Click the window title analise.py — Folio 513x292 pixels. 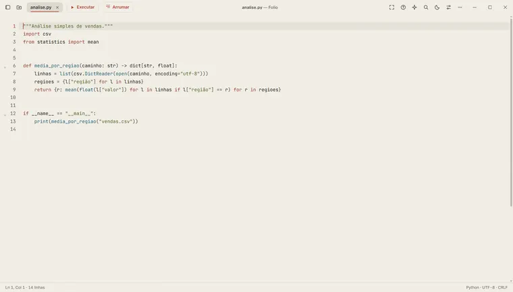[x=260, y=7]
